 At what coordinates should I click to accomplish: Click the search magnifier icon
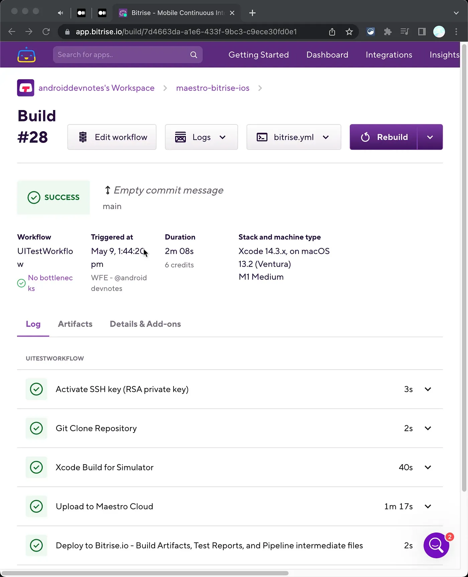(194, 55)
